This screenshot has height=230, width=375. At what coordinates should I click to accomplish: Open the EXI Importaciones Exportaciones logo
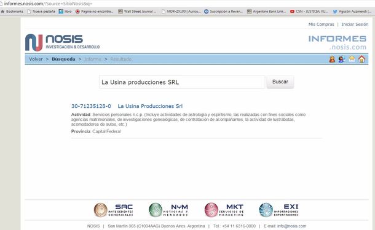pos(279,210)
